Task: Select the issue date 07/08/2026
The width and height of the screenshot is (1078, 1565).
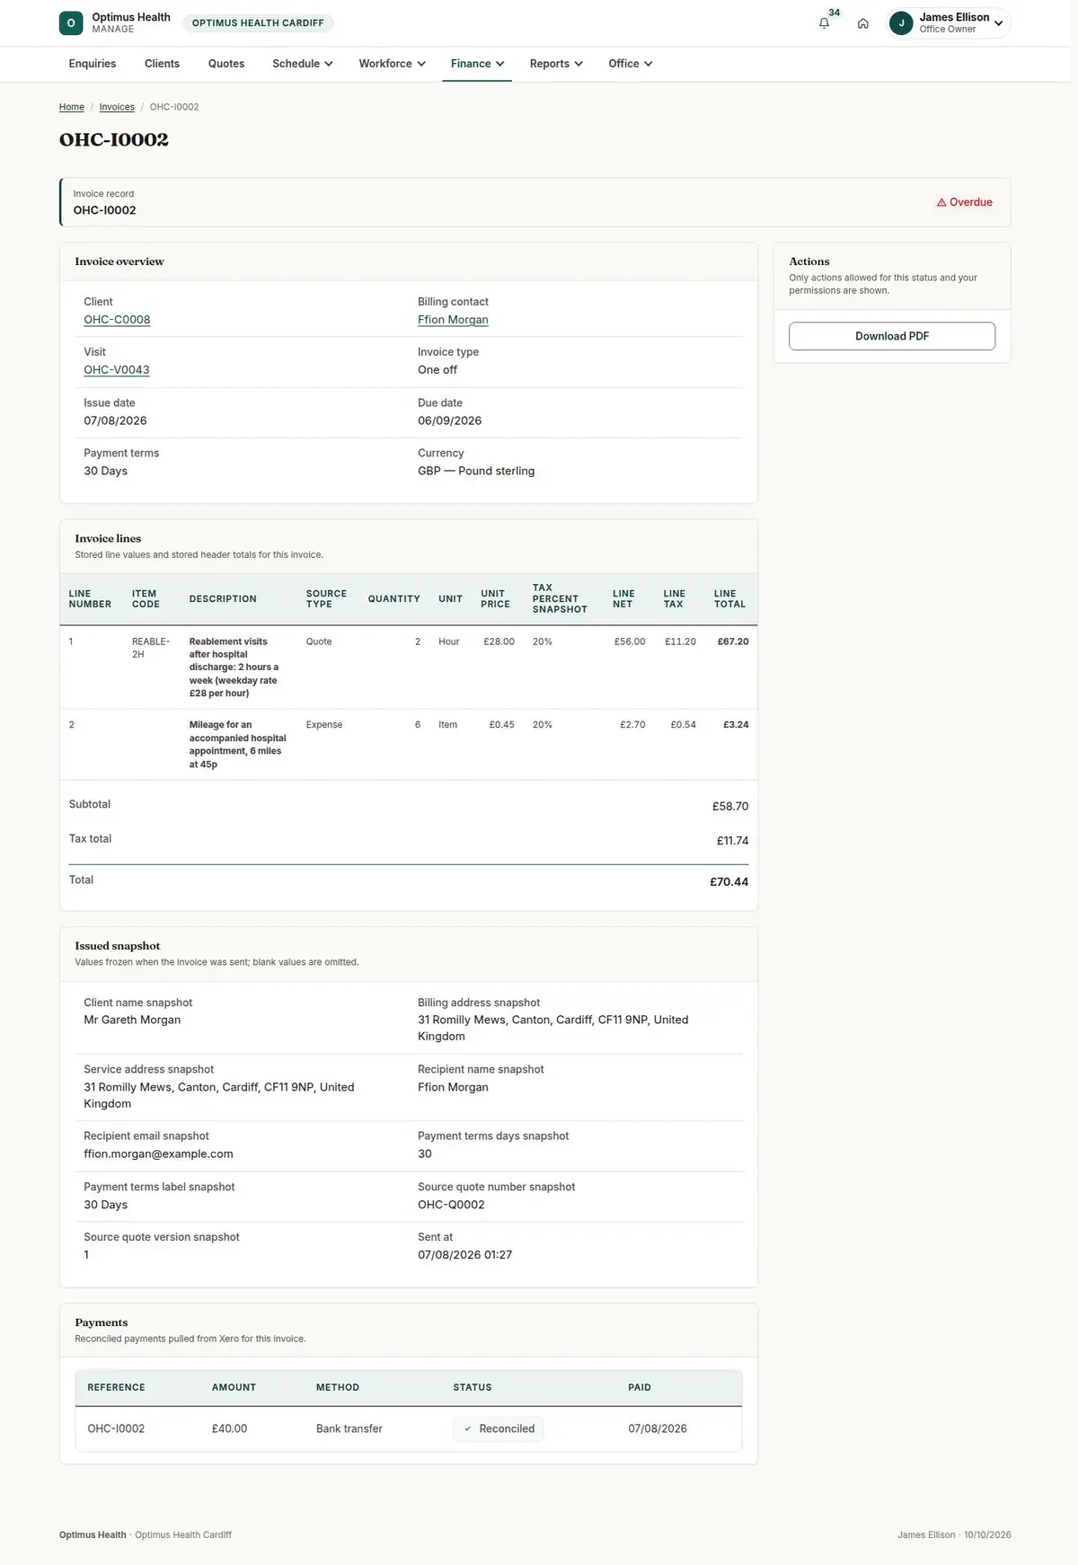Action: point(115,420)
